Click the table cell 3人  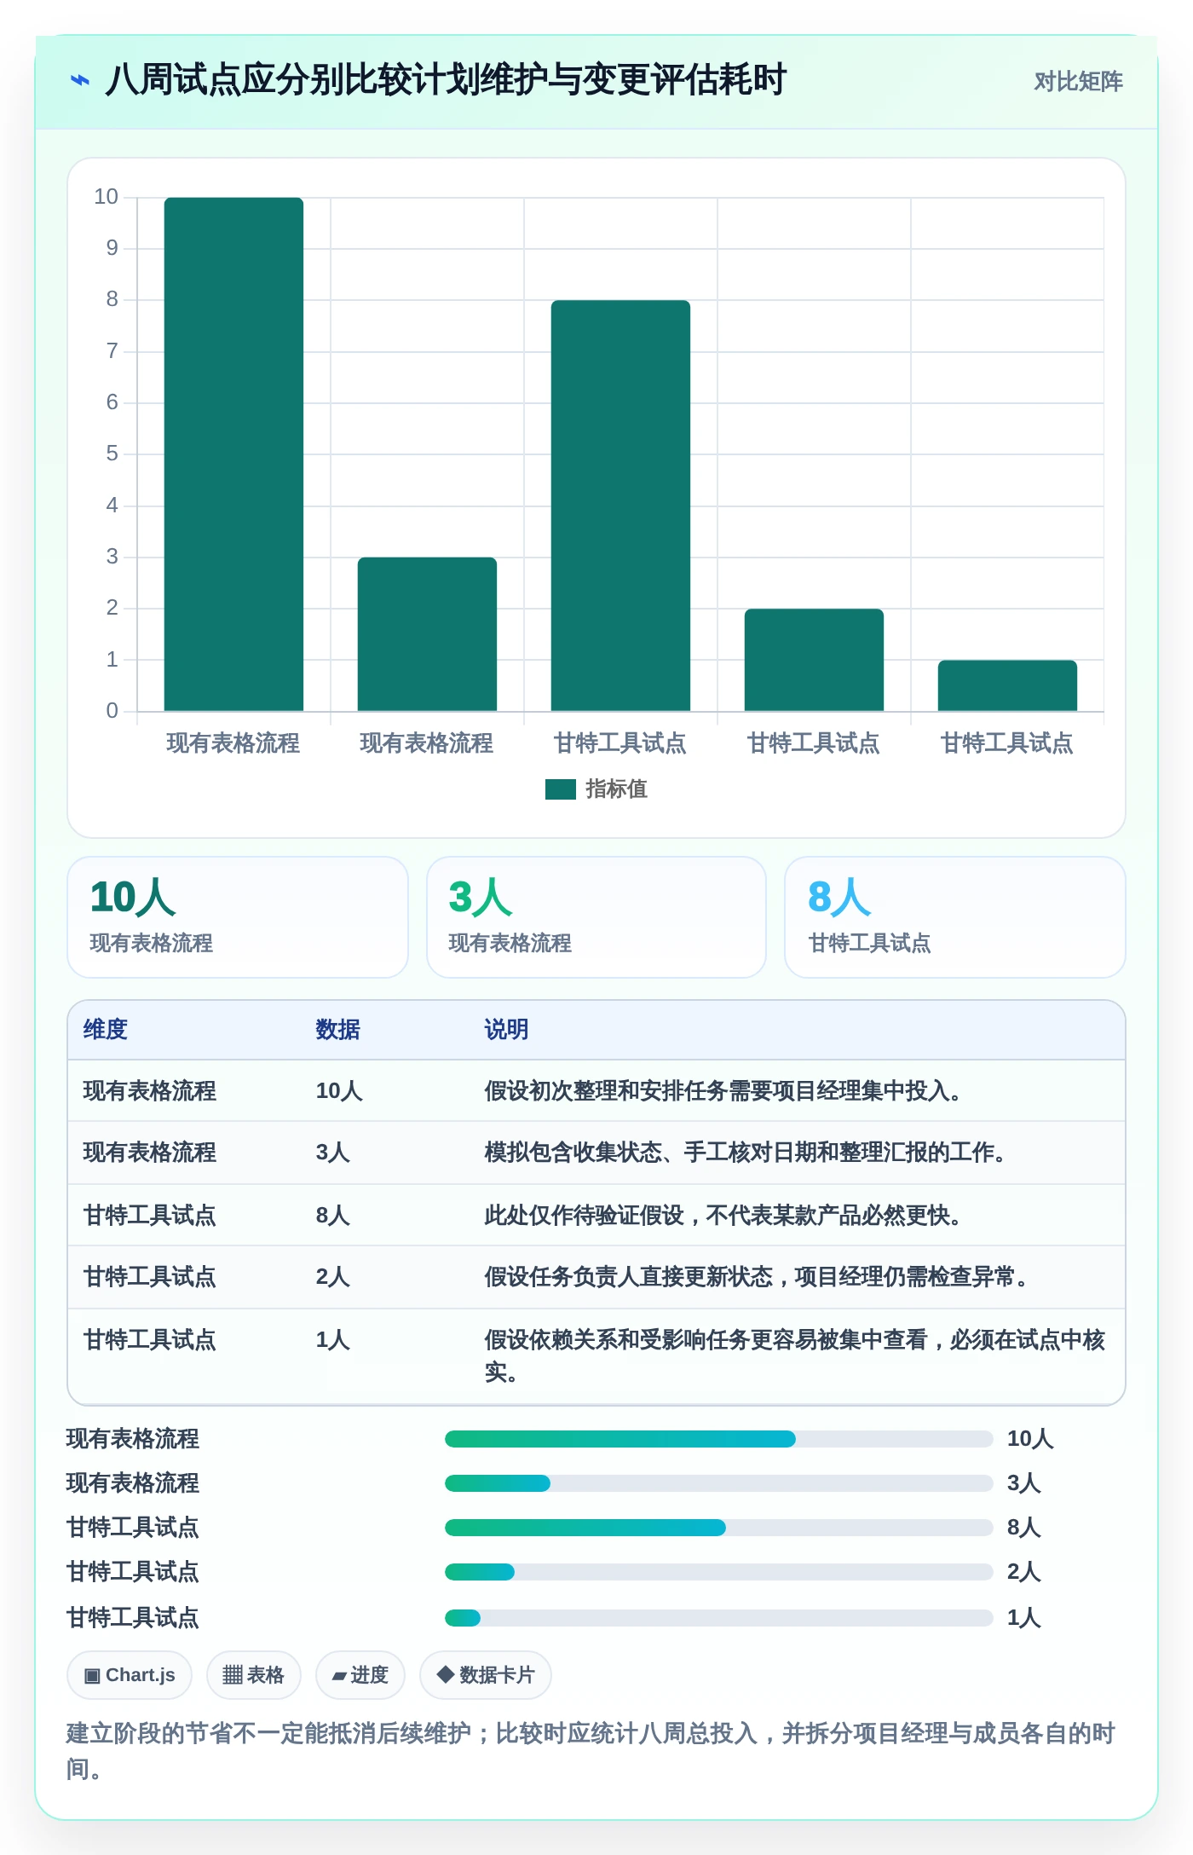[x=333, y=1153]
